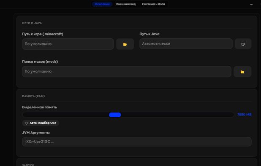The image size is (261, 166).
Task: Click the Java cup icon to detect Java
Action: tap(243, 44)
